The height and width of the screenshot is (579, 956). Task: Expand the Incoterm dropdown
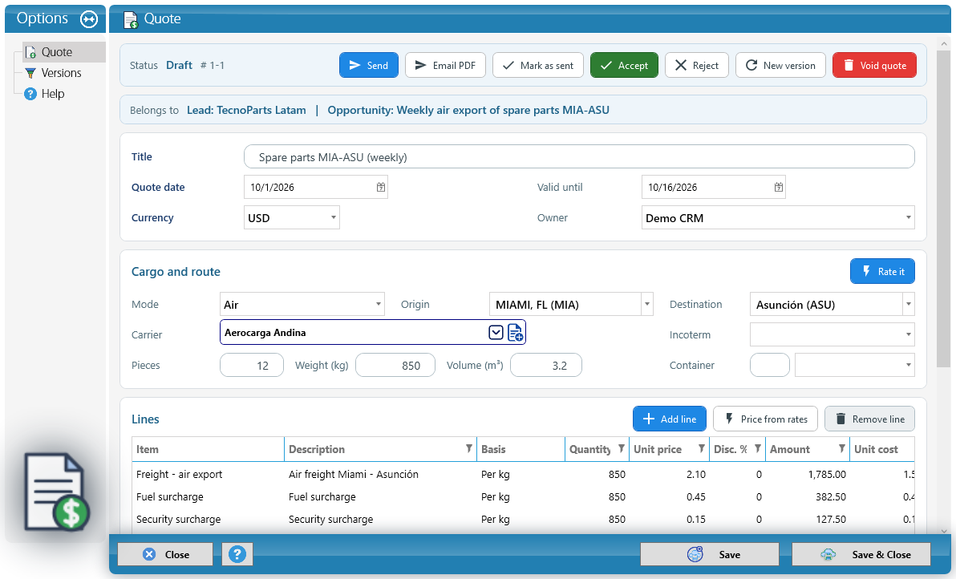pos(908,334)
